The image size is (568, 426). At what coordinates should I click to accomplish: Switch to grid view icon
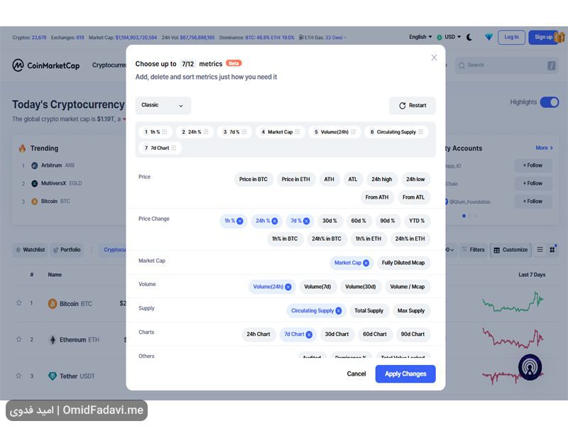tap(552, 250)
